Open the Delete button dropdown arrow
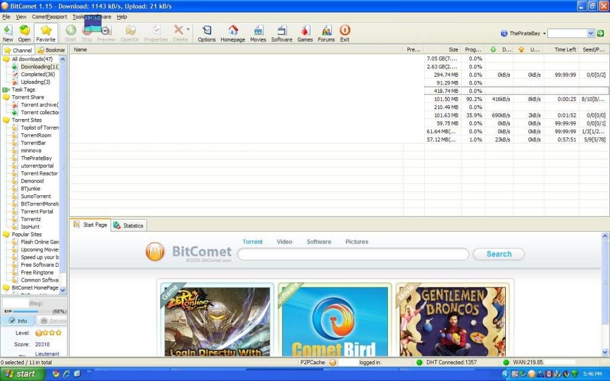 pyautogui.click(x=188, y=29)
